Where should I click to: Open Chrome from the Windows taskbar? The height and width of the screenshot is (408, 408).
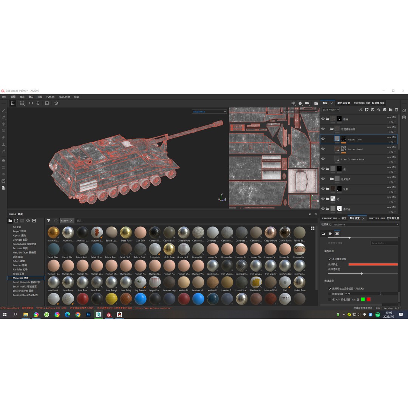point(78,315)
